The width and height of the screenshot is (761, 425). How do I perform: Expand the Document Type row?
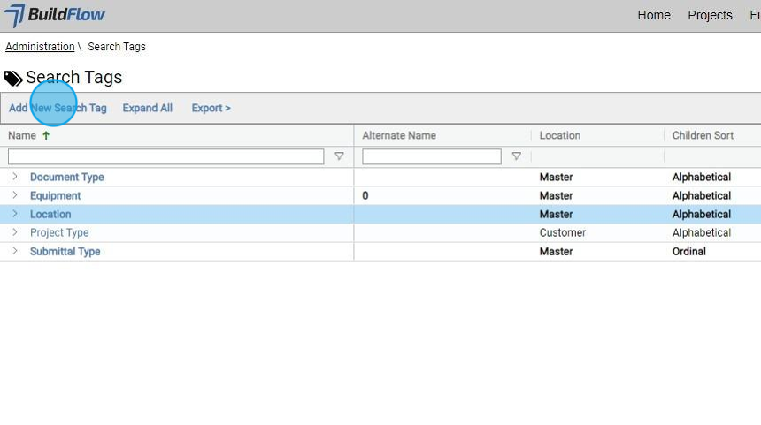click(x=15, y=177)
